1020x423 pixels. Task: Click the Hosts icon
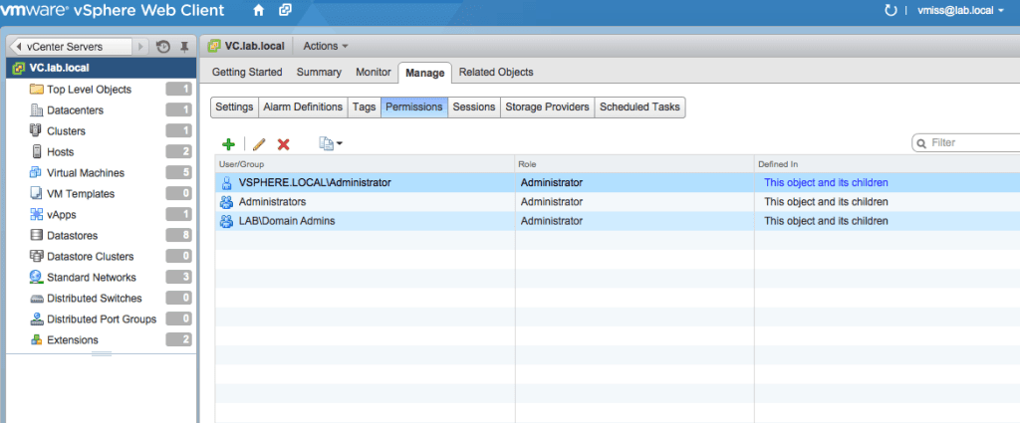(37, 151)
